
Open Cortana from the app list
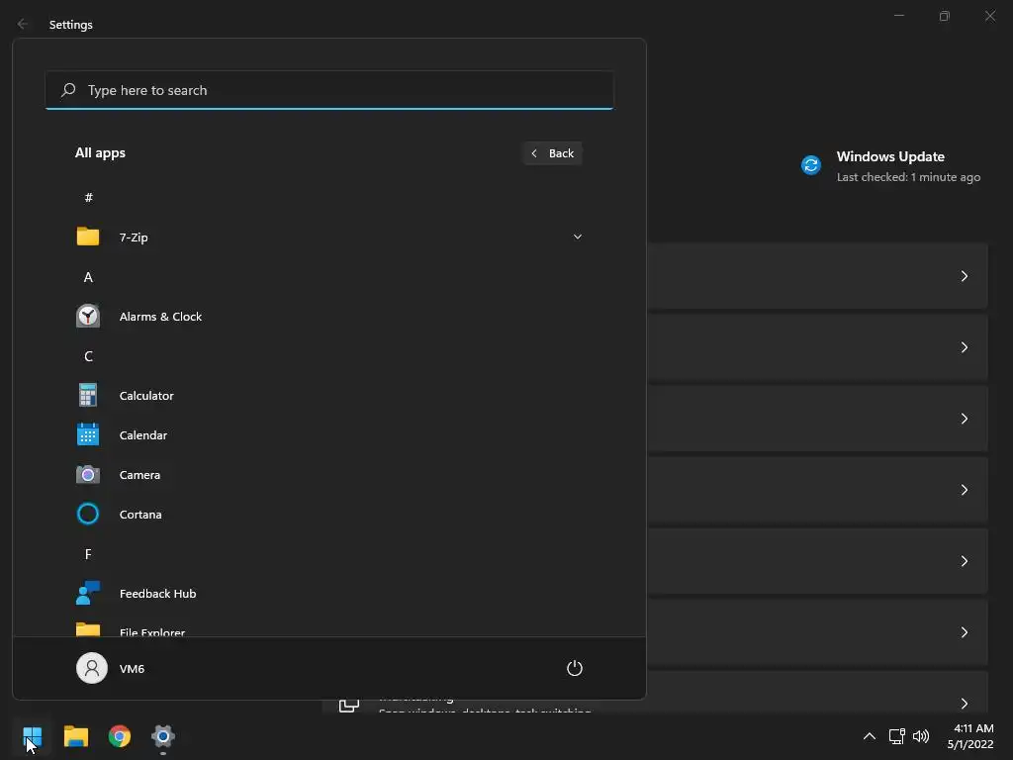[x=328, y=515]
